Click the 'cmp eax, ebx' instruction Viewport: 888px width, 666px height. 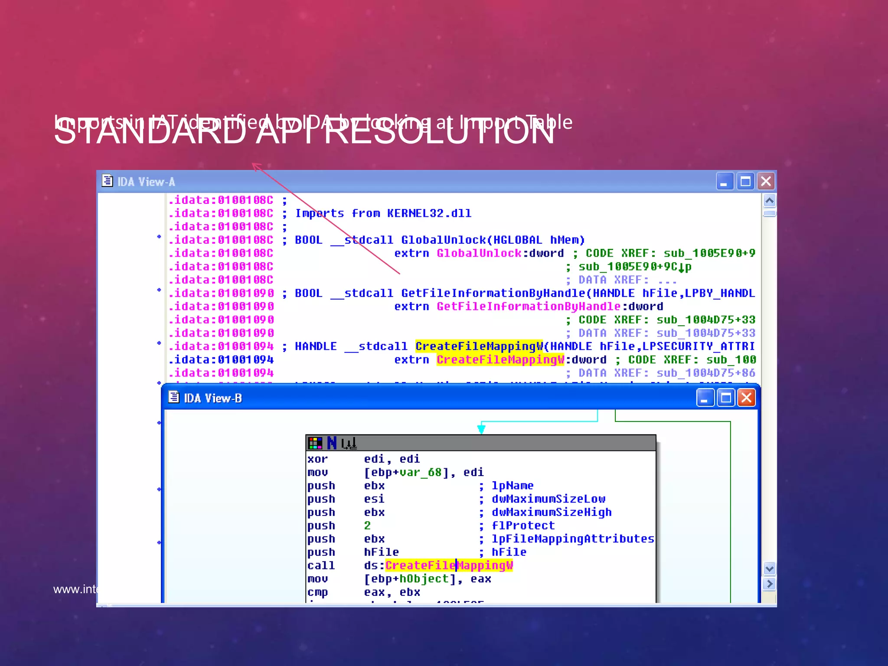coord(363,592)
